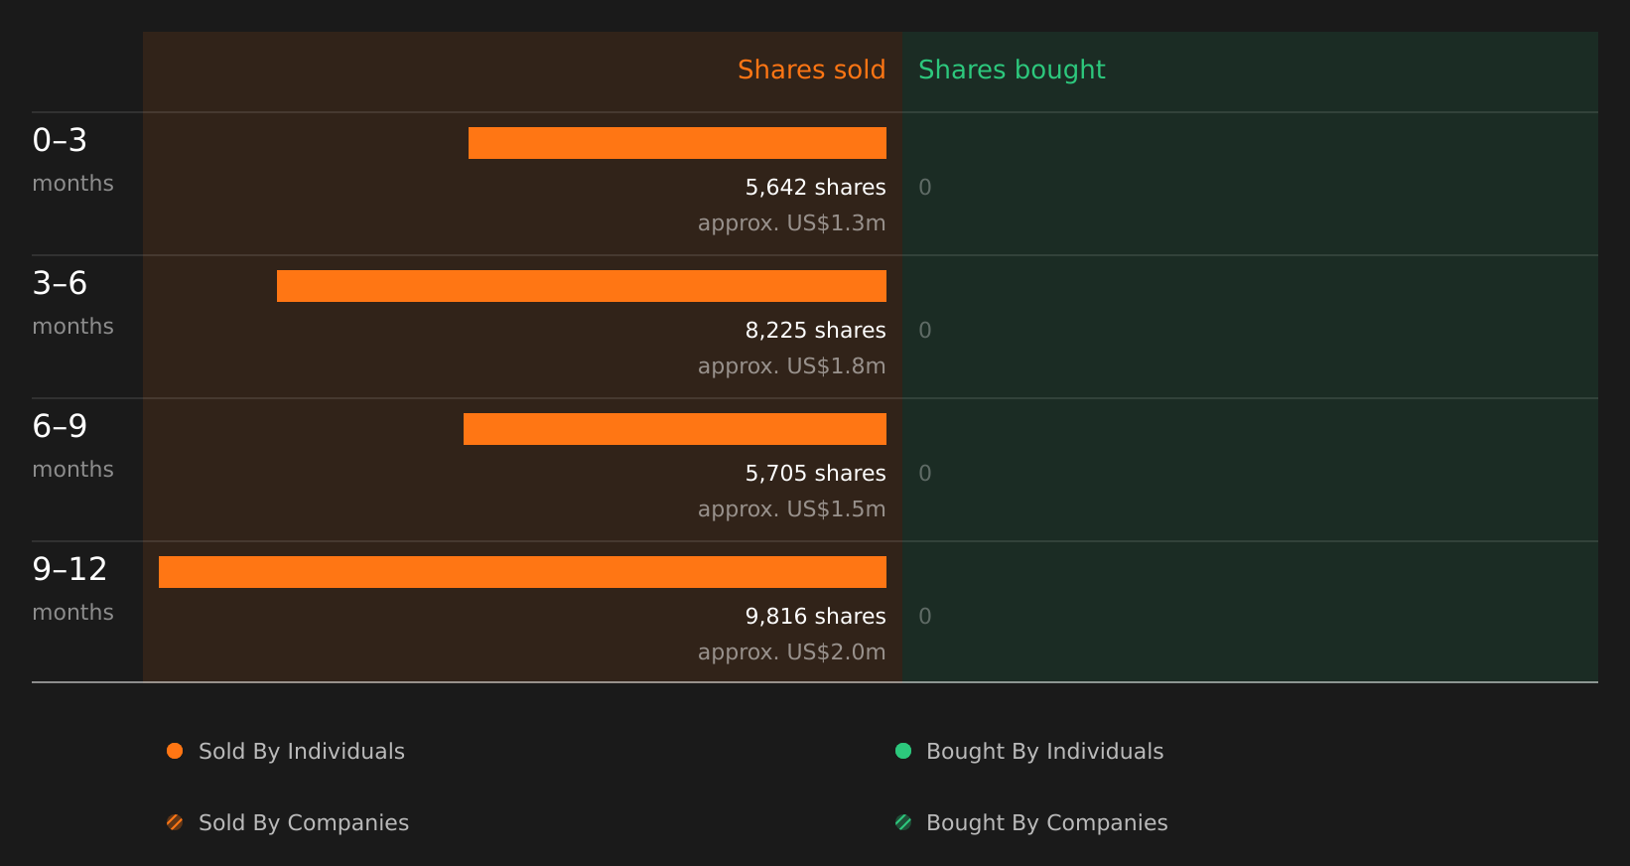
Task: Click the 3–6 months row label
Action: click(x=72, y=303)
